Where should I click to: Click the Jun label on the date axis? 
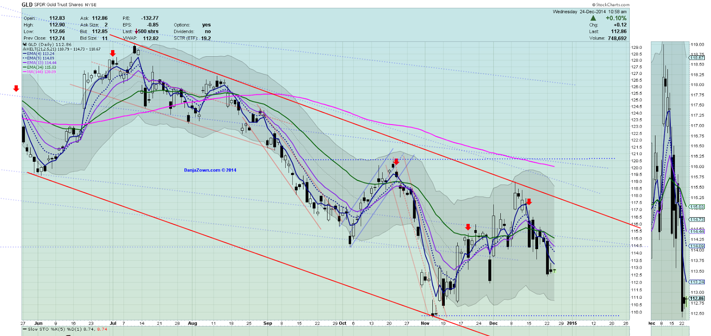point(38,323)
